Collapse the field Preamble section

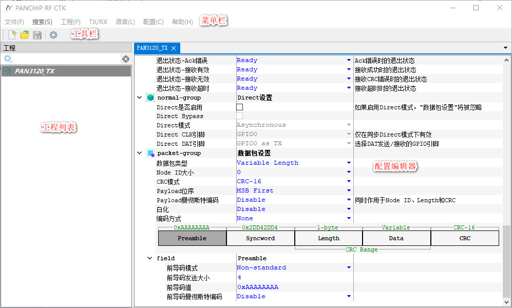coord(149,258)
